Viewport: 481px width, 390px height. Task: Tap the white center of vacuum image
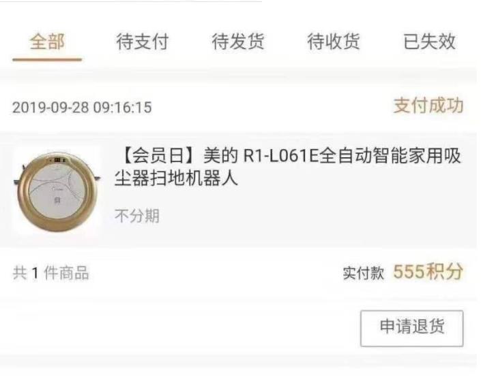click(57, 191)
